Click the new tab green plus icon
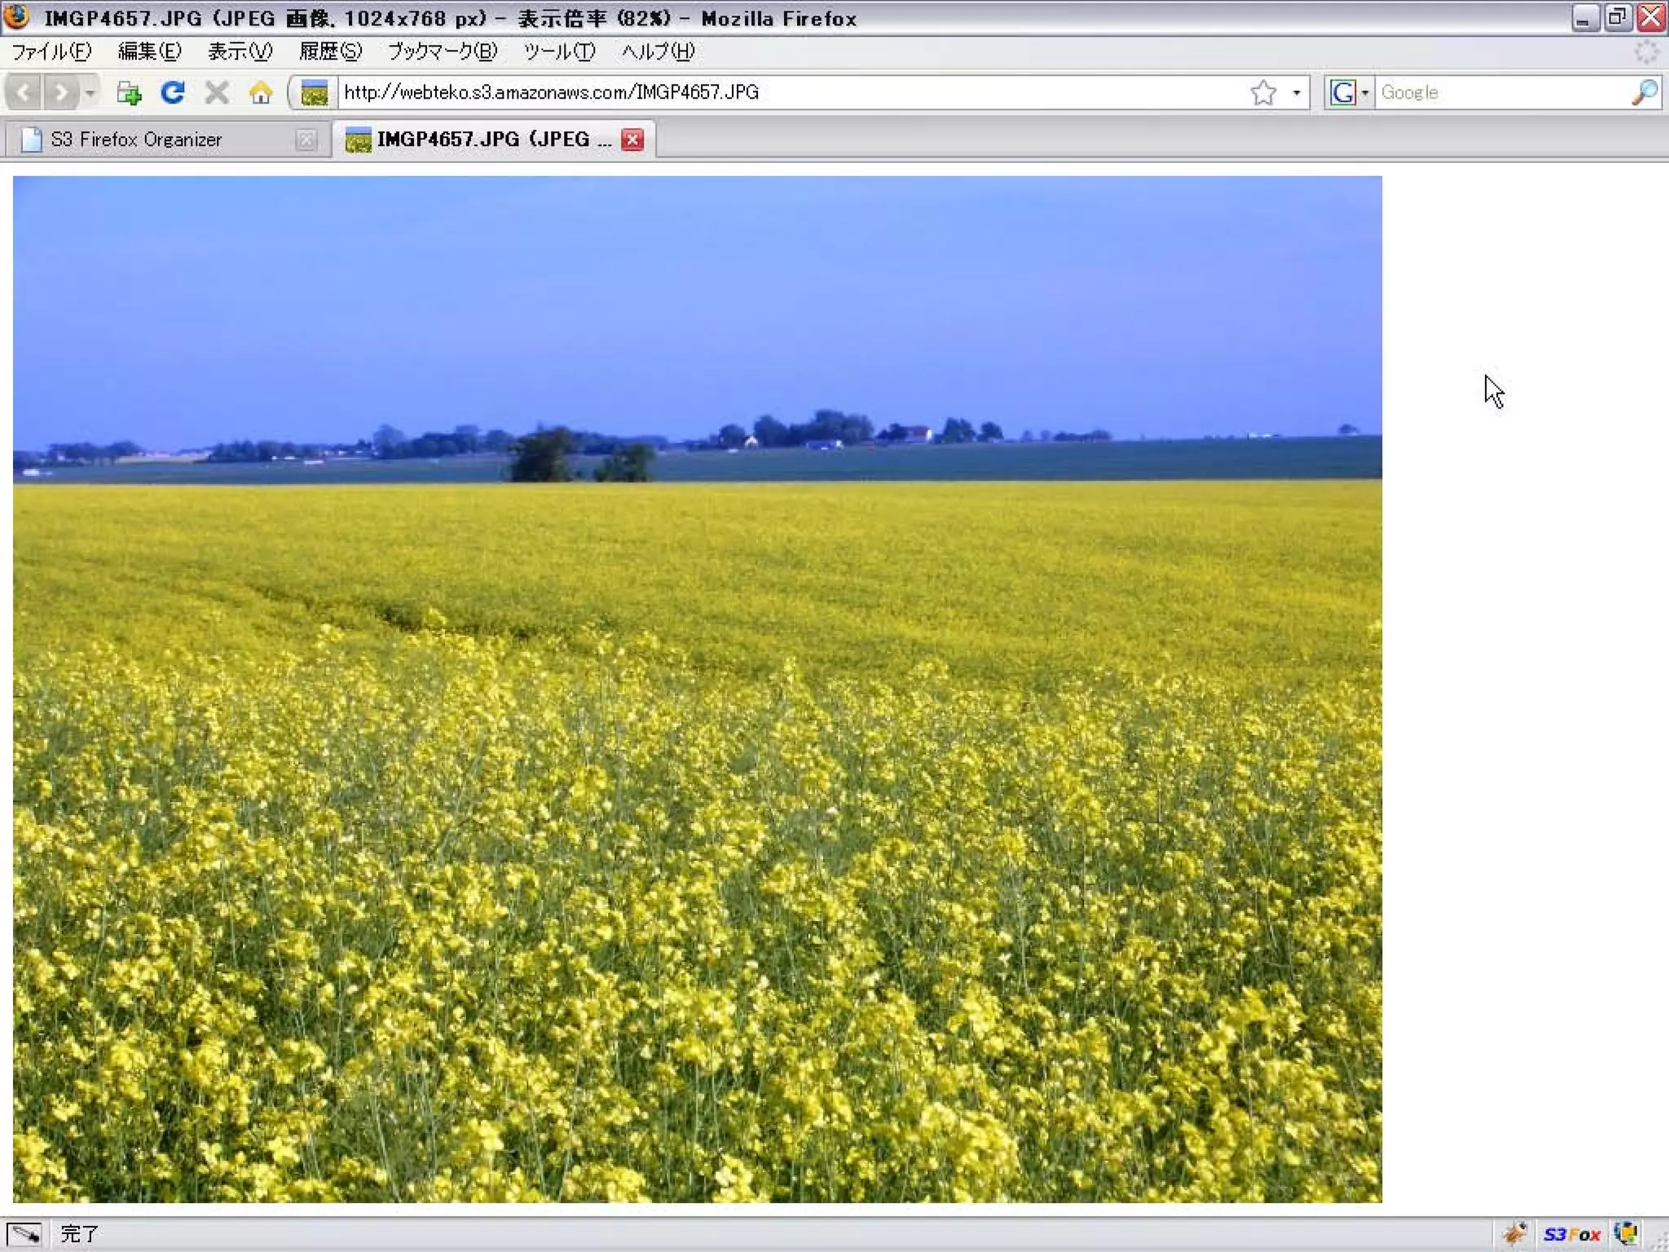 pos(128,93)
